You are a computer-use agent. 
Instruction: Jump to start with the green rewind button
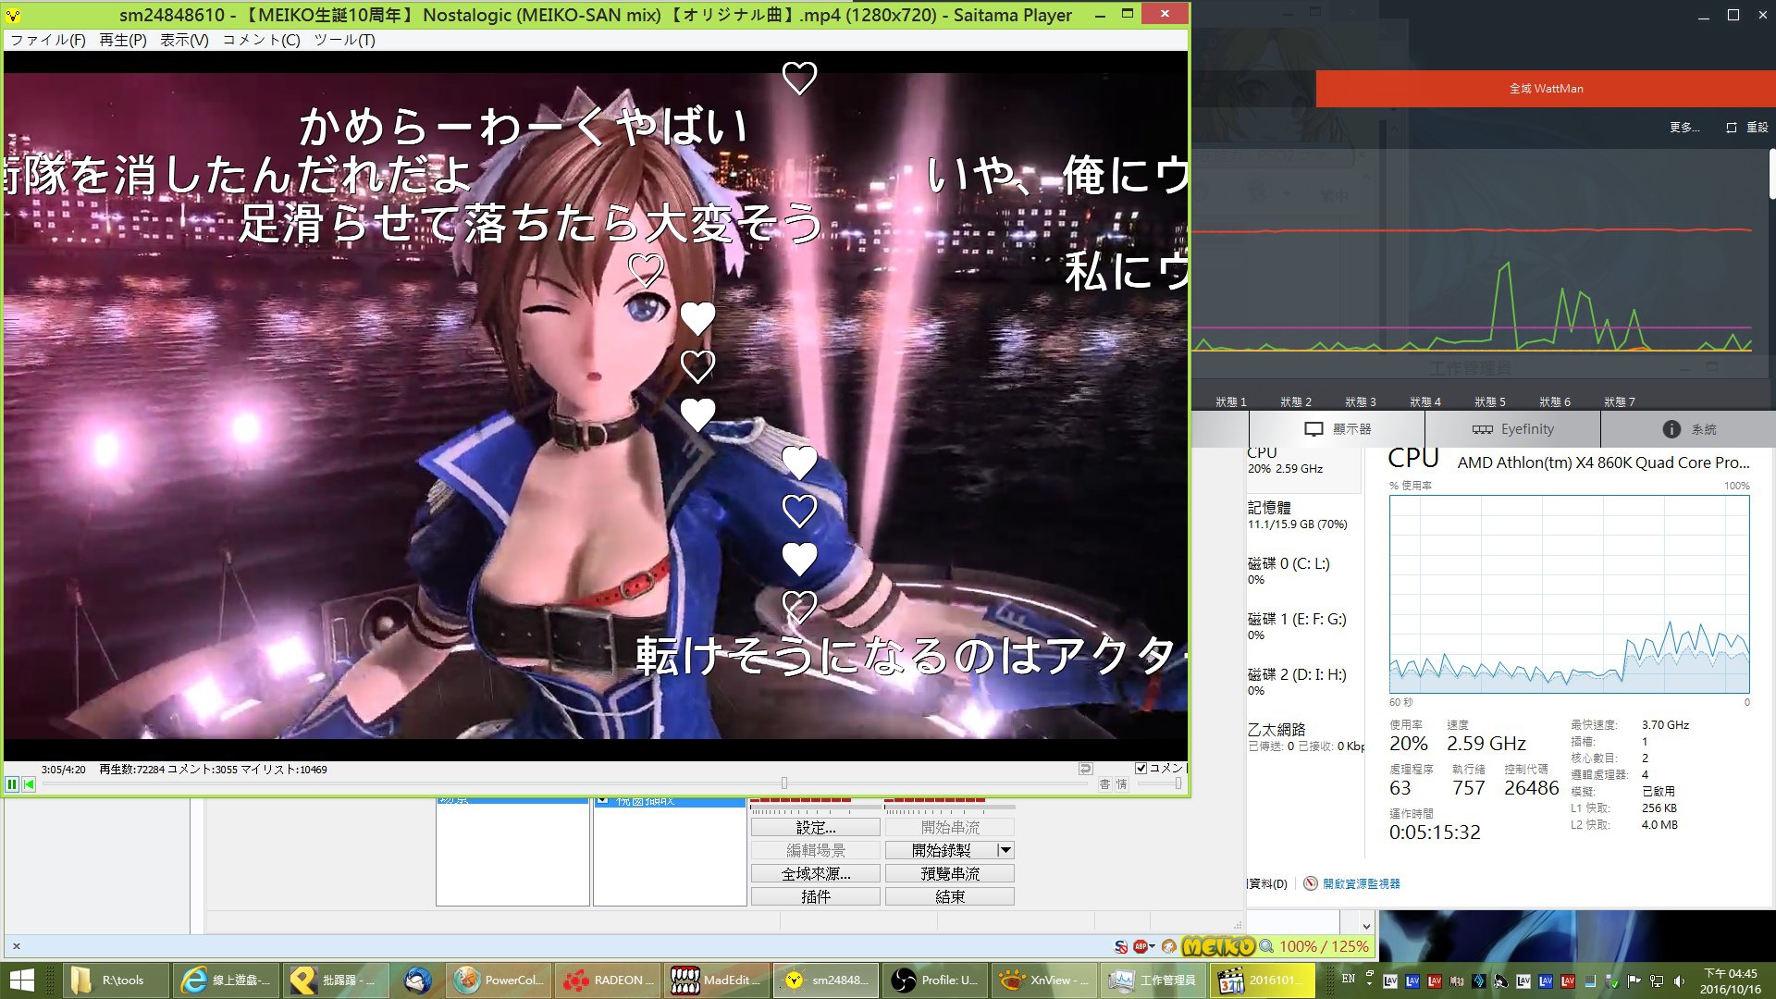29,784
